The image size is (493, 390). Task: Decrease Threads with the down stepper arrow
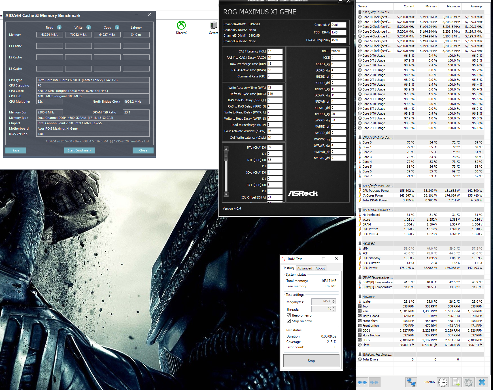tap(334, 310)
